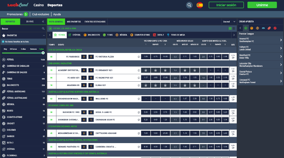Image resolution: width=284 pixels, height=158 pixels.
Task: Switch to multi-column grid view icon
Action: [x=234, y=28]
